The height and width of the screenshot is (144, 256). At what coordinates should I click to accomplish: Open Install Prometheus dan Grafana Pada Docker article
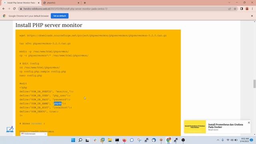tap(226, 126)
